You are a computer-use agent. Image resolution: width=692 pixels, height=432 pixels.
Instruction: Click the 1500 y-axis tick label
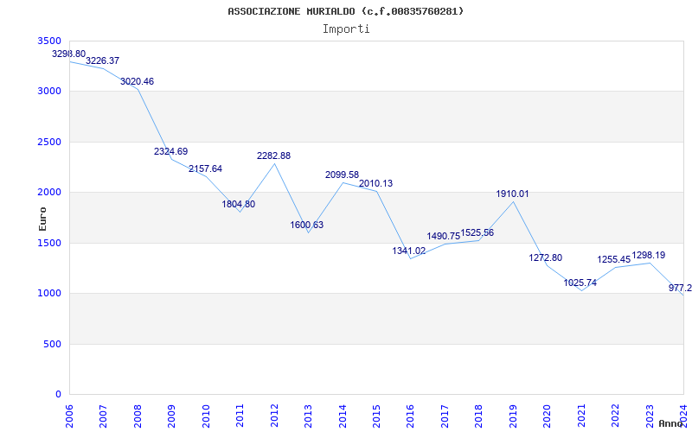click(49, 243)
